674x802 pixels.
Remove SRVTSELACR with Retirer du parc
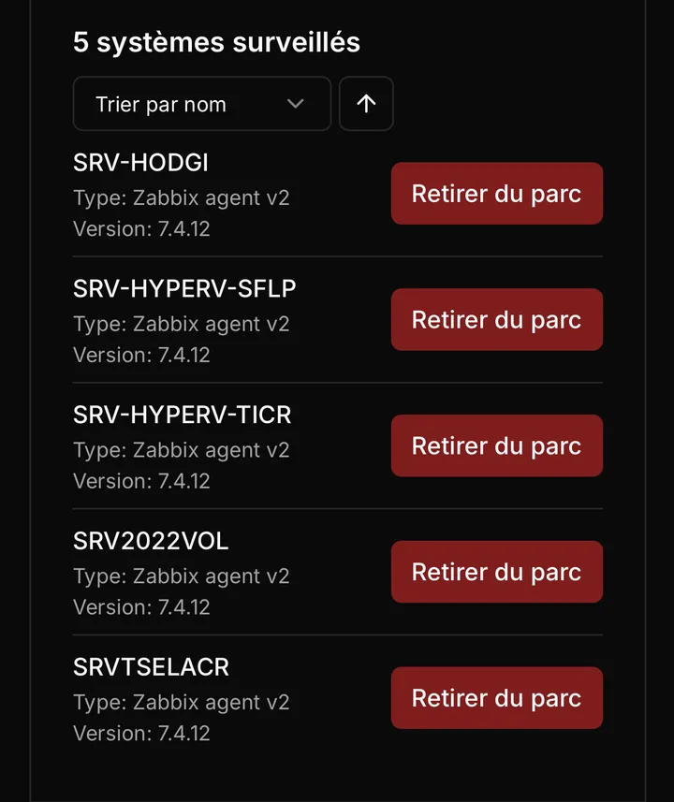(x=496, y=698)
